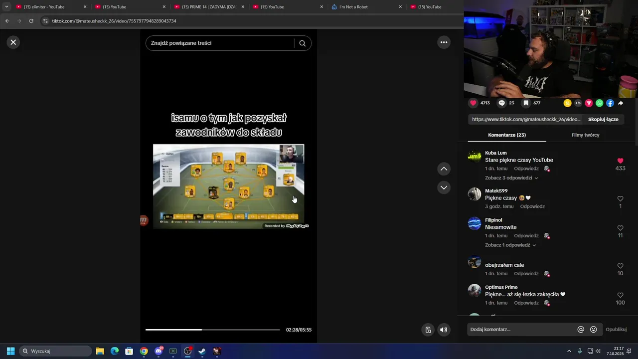Click the yellow repost icon
This screenshot has height=359, width=638.
[567, 103]
